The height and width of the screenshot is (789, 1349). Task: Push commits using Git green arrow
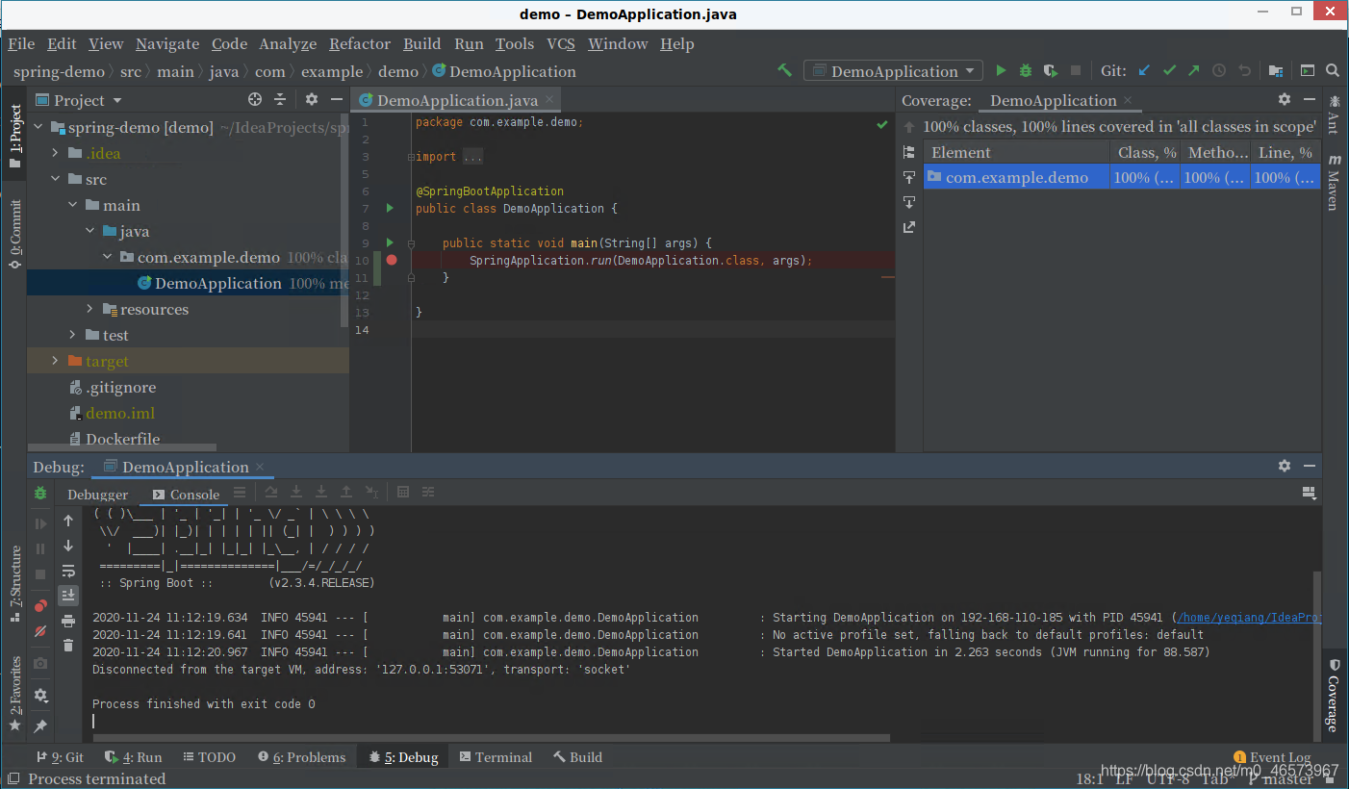(x=1194, y=70)
